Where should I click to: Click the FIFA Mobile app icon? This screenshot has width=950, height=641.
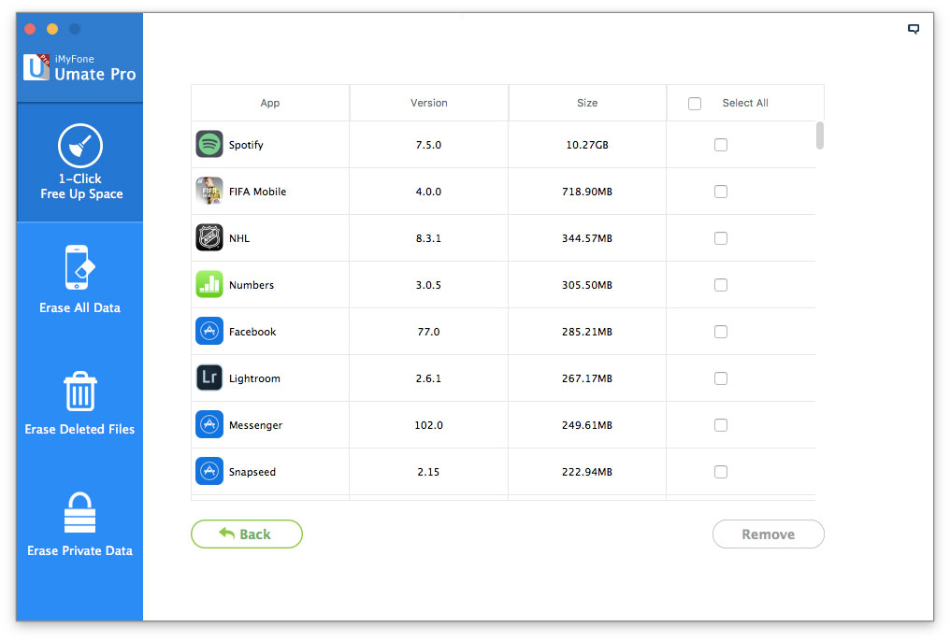click(209, 192)
